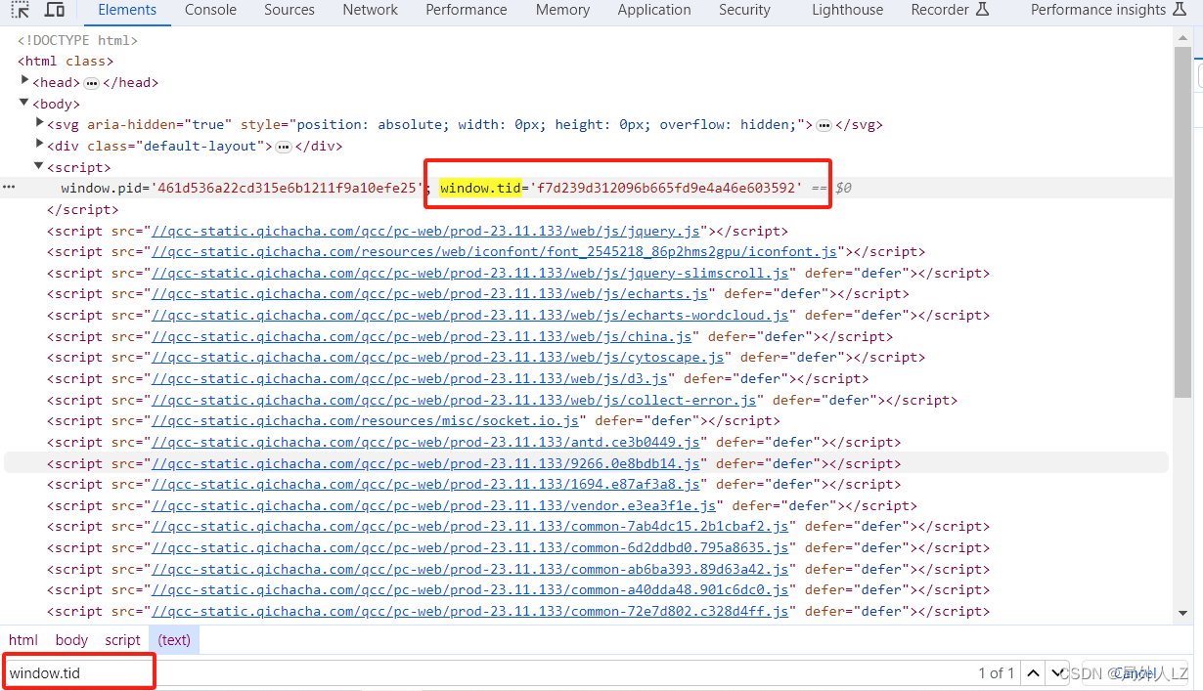Activate the inspect element picker icon
This screenshot has width=1203, height=691.
click(20, 10)
